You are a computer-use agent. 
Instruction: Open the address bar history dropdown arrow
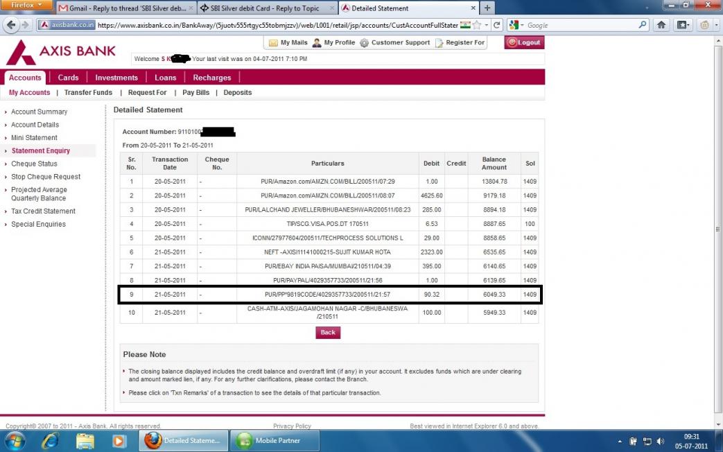tap(487, 25)
